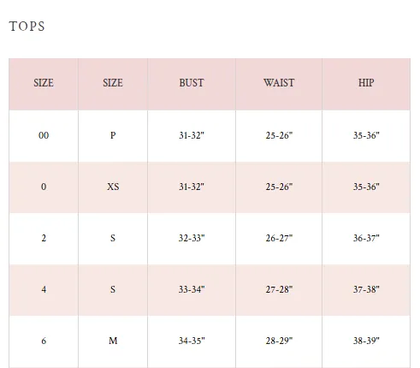
Task: Click hip value 37-38"
Action: (x=366, y=289)
